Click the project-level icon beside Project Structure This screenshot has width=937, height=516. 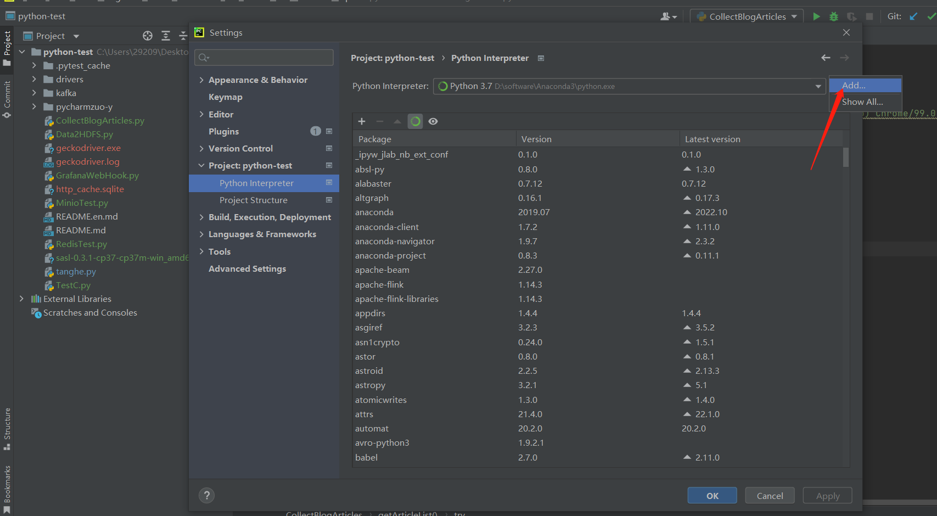(329, 200)
